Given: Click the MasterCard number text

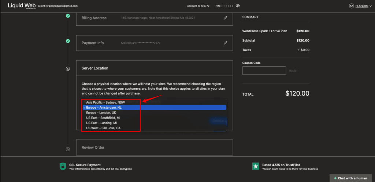Looking at the screenshot, I should (x=141, y=43).
